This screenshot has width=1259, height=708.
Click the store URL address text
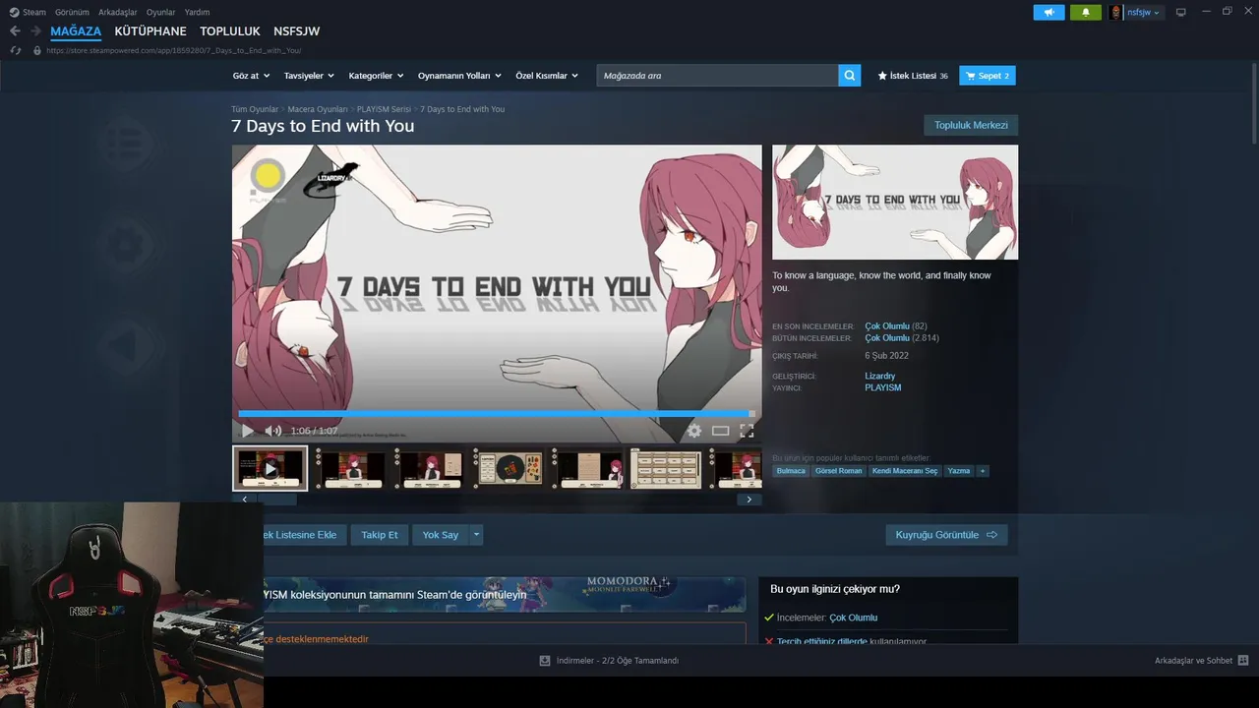point(173,50)
